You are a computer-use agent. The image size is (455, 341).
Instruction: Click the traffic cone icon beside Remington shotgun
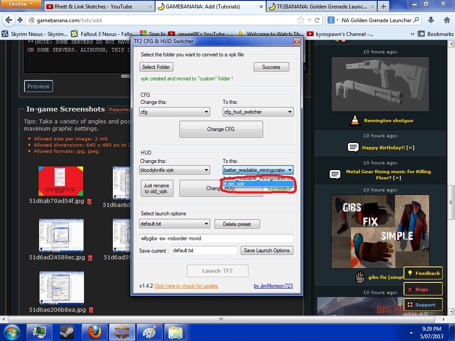tap(355, 121)
